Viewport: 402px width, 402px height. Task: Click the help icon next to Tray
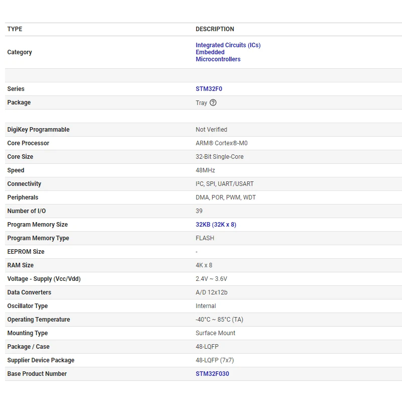click(x=213, y=103)
